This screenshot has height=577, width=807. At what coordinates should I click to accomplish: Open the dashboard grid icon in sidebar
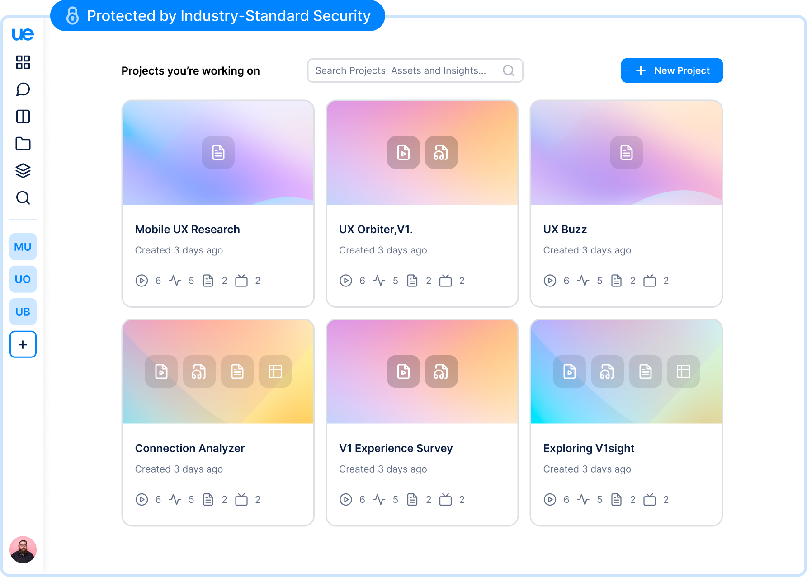pyautogui.click(x=23, y=62)
